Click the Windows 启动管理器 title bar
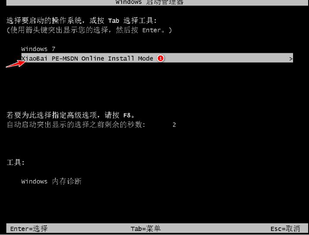The image size is (309, 235). [157, 3]
